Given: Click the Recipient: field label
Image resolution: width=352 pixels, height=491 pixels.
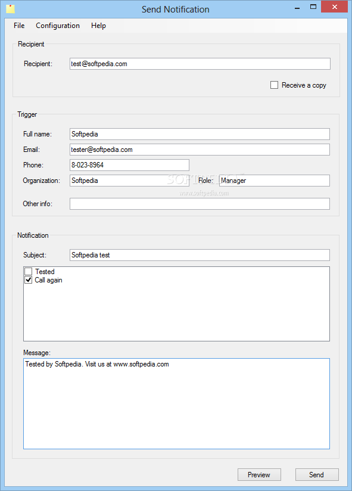Looking at the screenshot, I should click(38, 64).
